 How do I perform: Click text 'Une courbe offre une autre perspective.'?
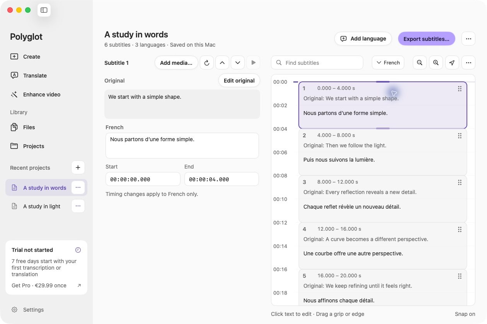point(353,253)
